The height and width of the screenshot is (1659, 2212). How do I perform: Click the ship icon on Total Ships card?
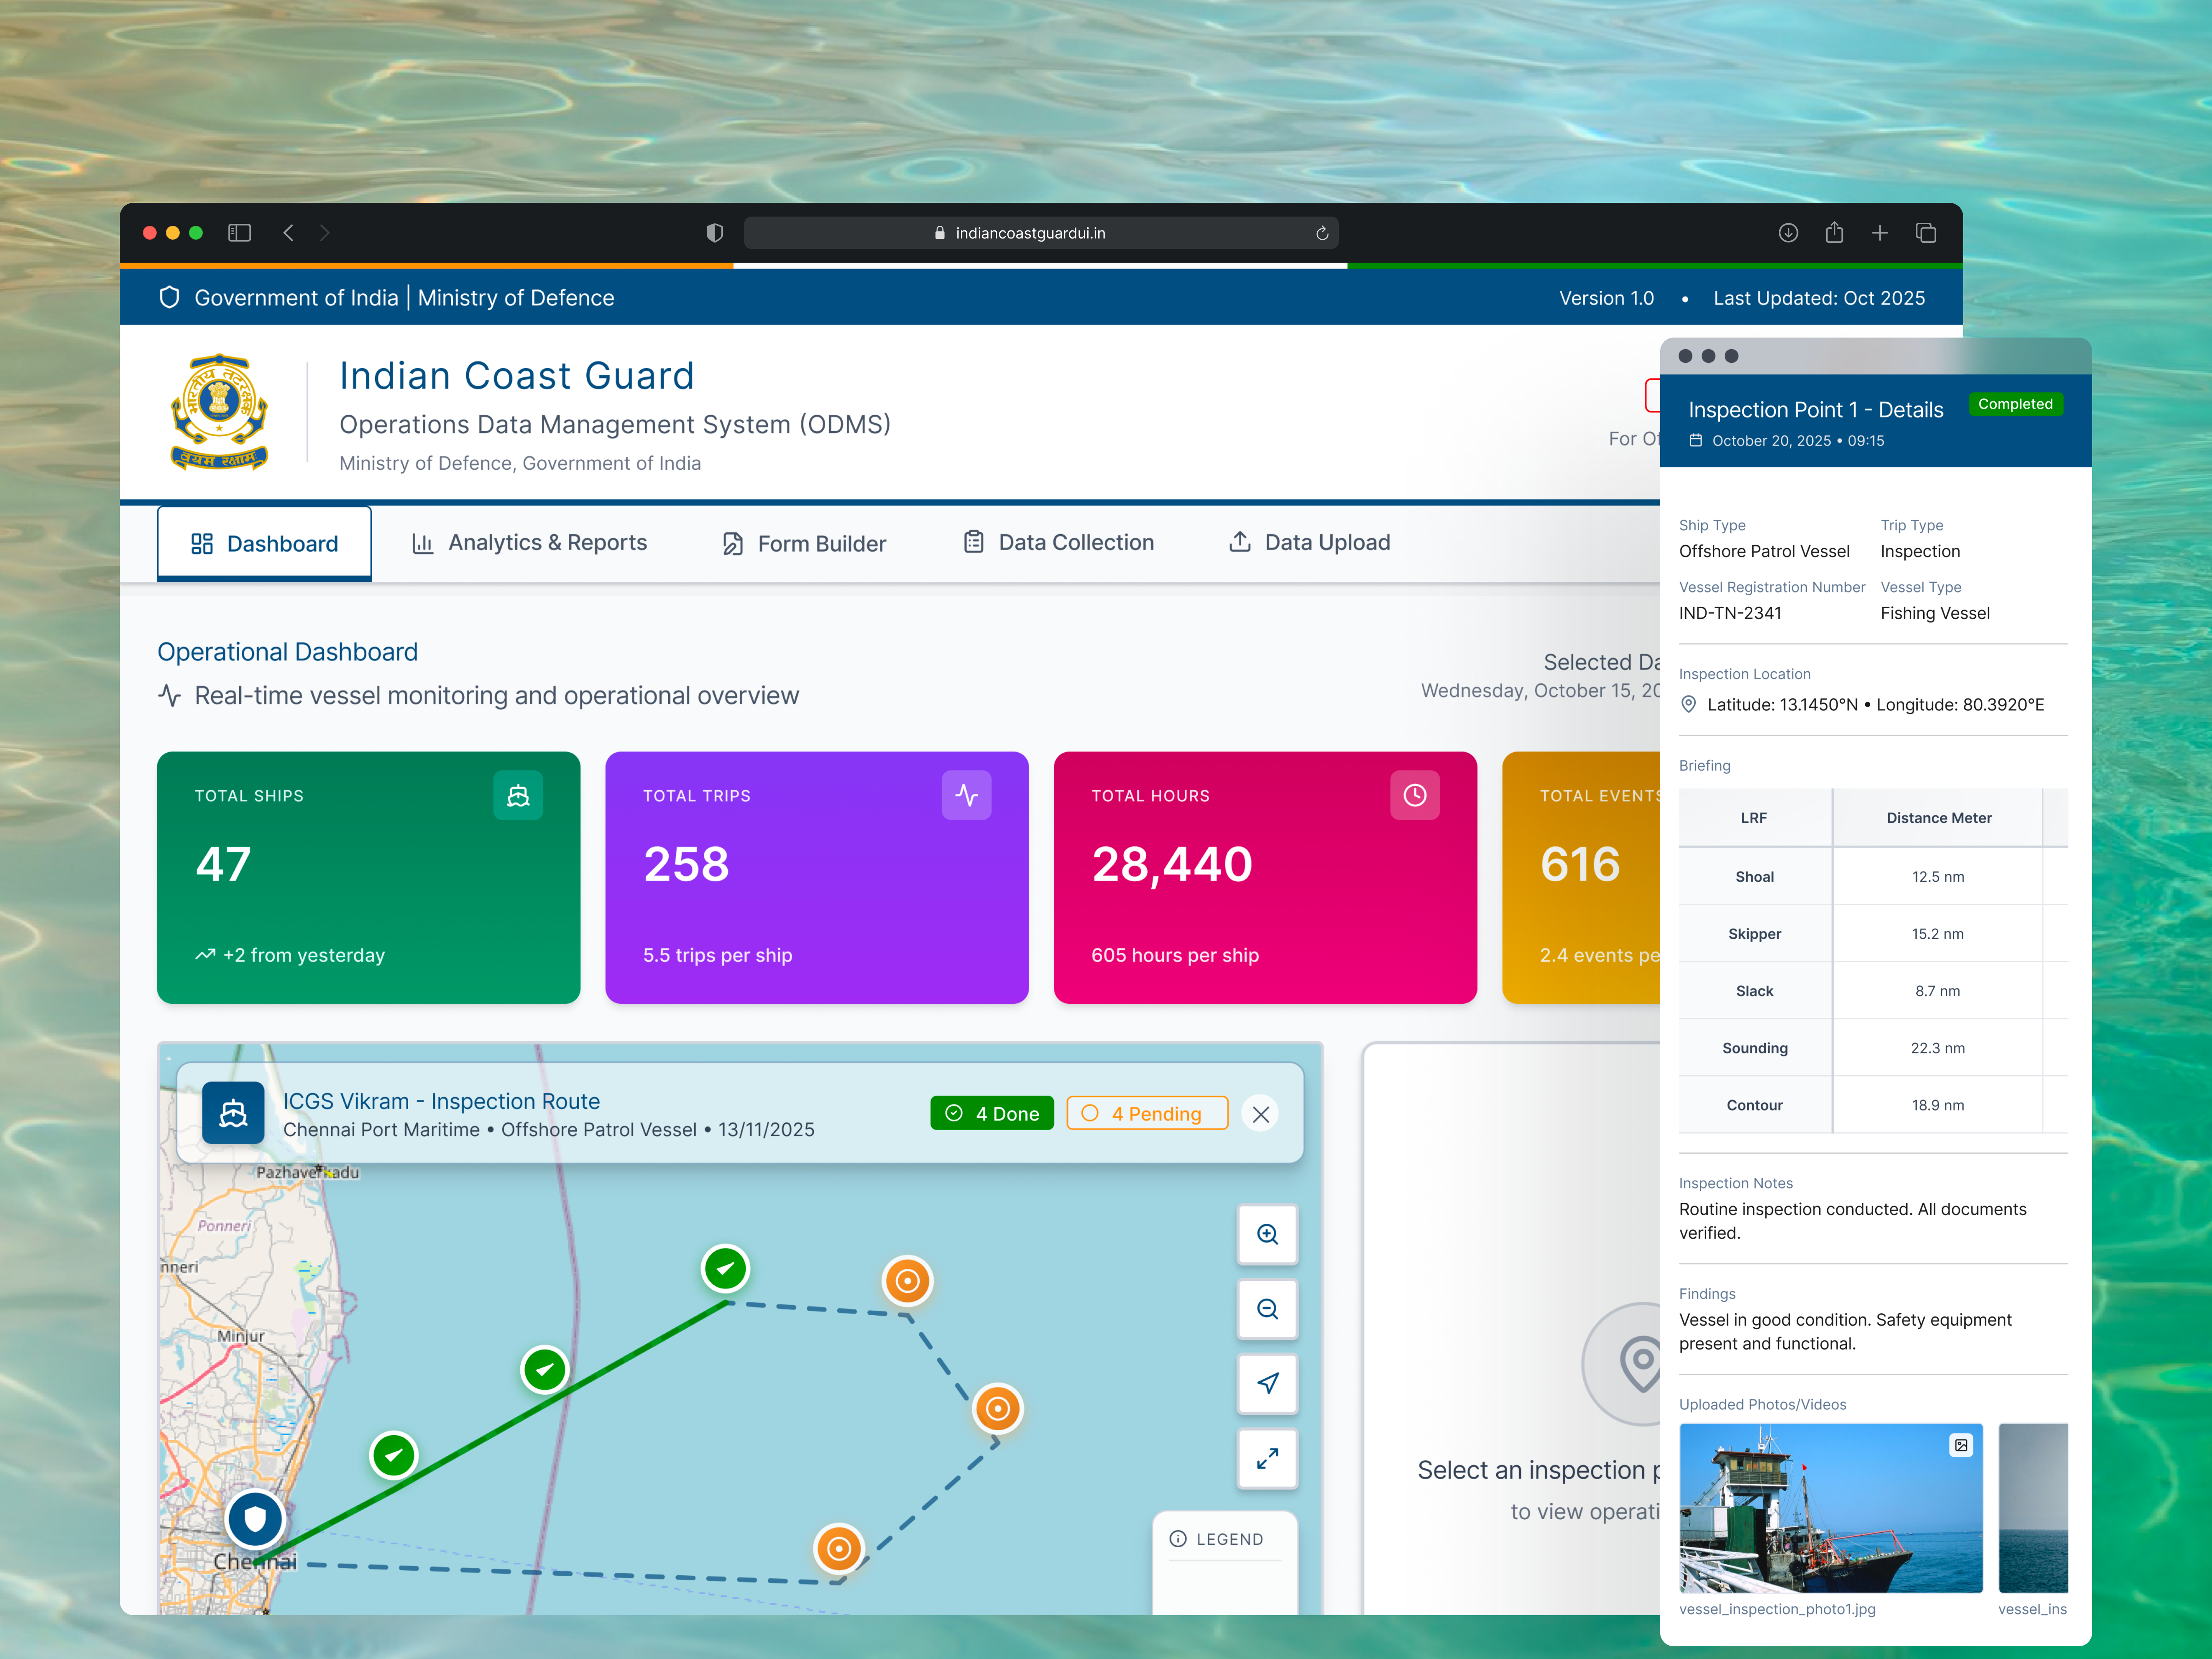pos(518,795)
